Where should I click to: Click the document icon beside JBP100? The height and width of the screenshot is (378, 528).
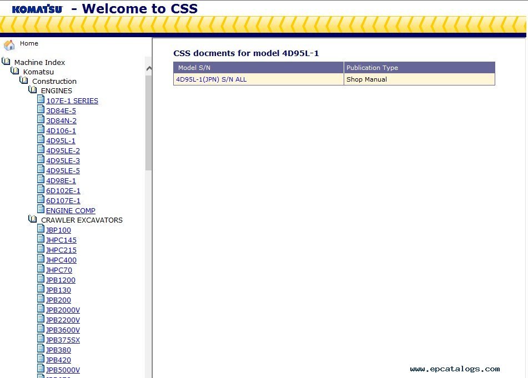coord(41,229)
